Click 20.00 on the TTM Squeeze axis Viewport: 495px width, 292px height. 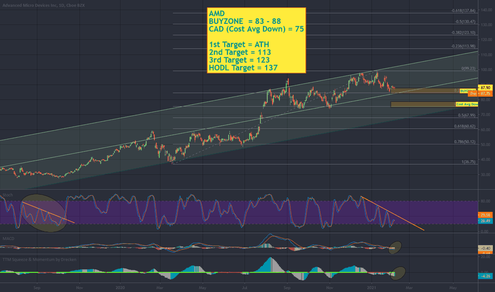tap(485, 257)
